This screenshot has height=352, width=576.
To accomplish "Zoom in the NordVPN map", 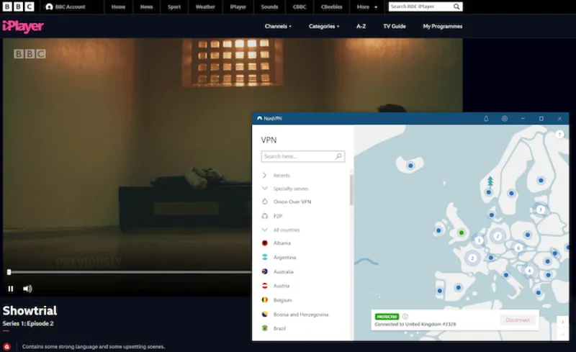I will (x=562, y=322).
